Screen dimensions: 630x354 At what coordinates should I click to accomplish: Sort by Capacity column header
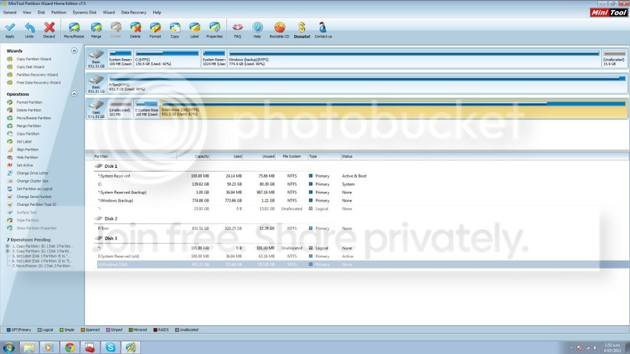pyautogui.click(x=193, y=157)
